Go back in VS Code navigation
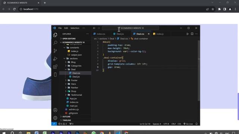 94,28
